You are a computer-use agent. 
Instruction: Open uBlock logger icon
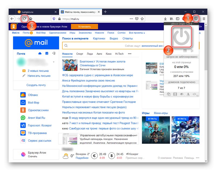pyautogui.click(x=185, y=51)
